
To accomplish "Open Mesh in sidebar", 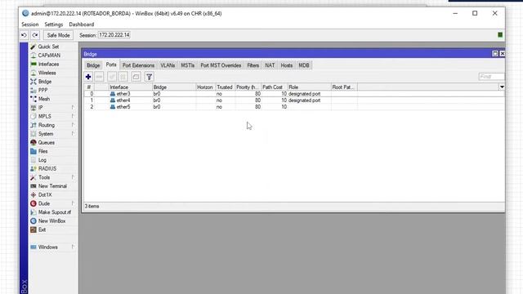I will (x=43, y=99).
